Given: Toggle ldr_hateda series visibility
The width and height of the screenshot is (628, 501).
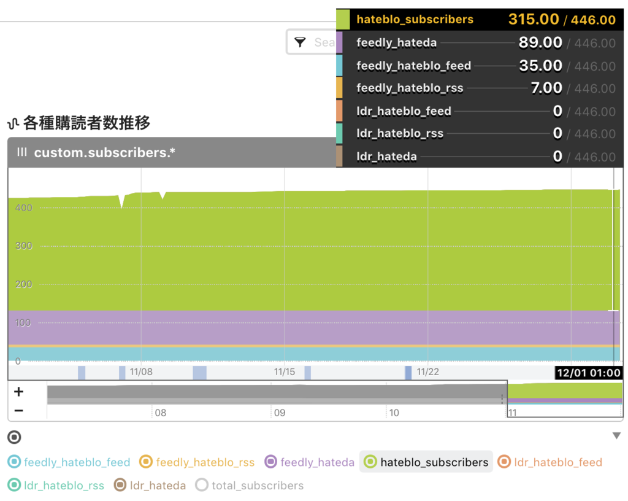Looking at the screenshot, I should (150, 486).
